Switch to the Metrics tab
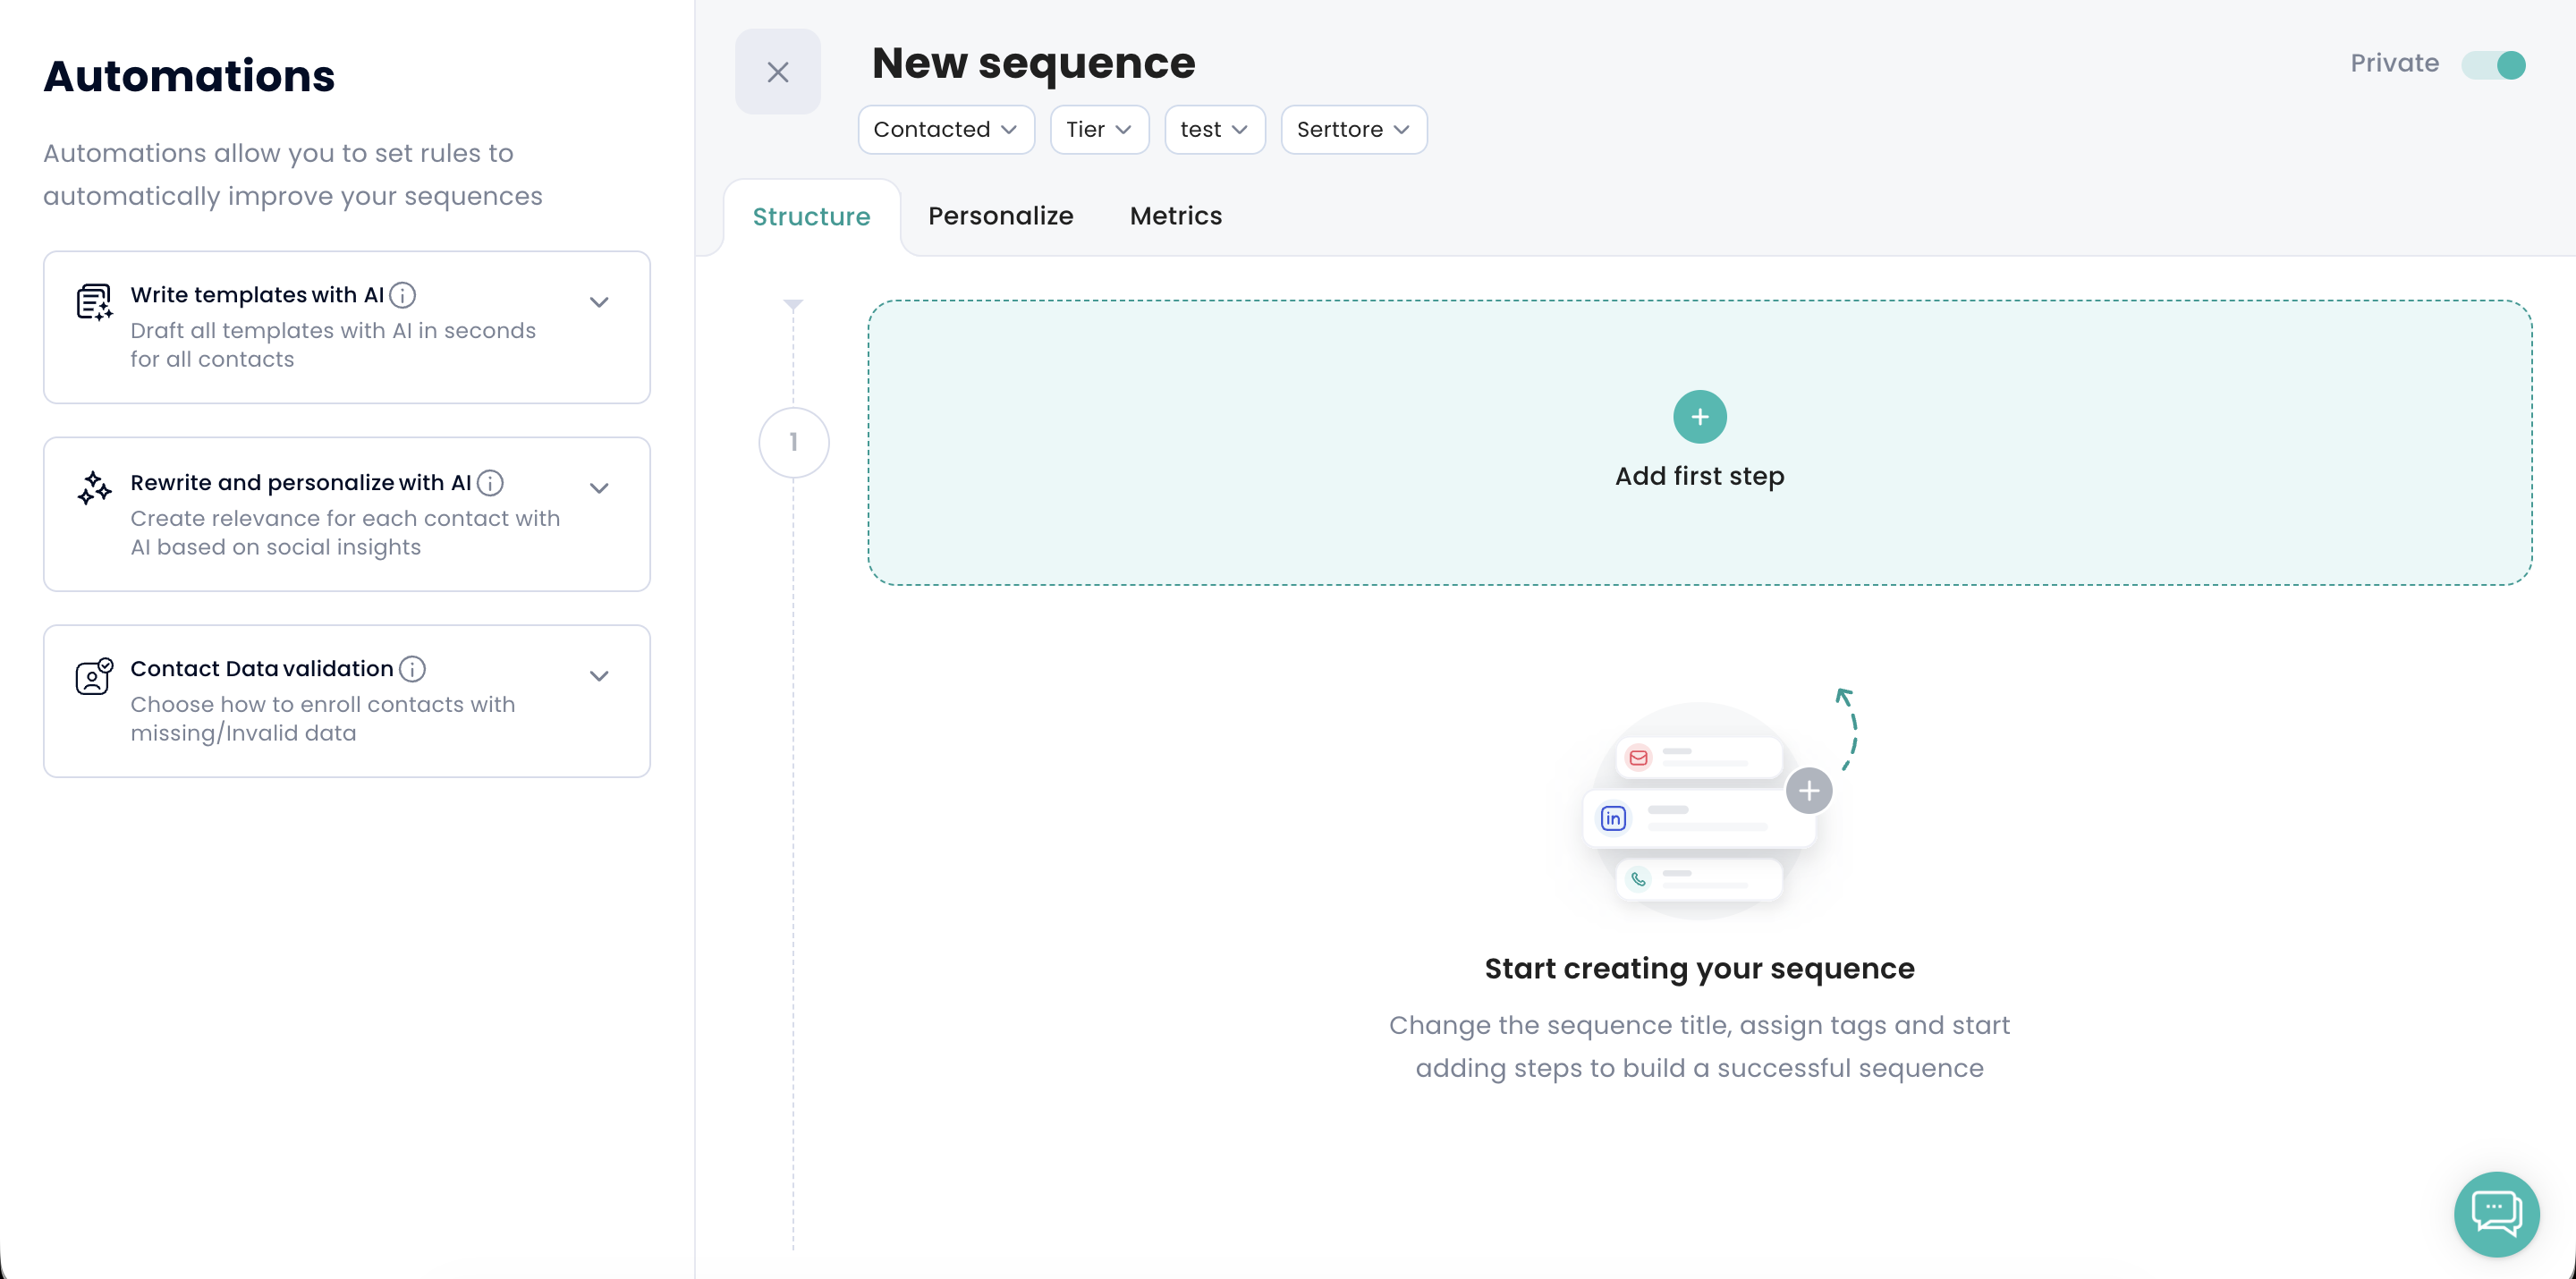Viewport: 2576px width, 1279px height. (1175, 216)
